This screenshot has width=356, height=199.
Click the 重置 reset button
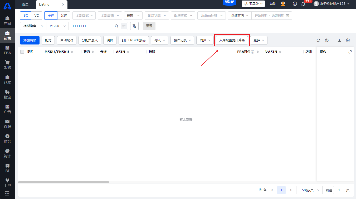click(x=149, y=26)
